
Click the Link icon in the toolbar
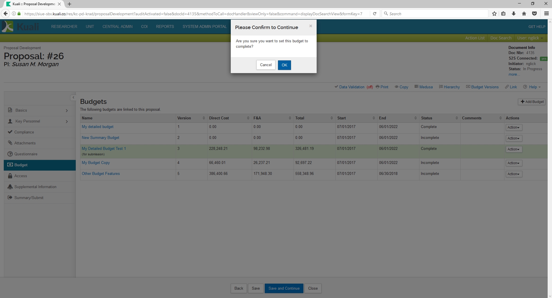click(507, 87)
